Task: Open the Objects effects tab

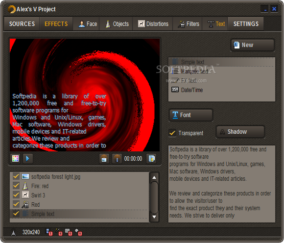Action: [116, 24]
